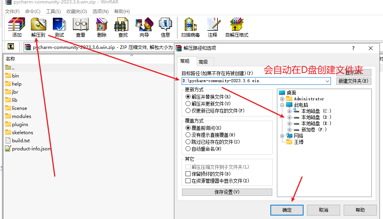Select the build.txt file
Screen dimensions: 383x219
pyautogui.click(x=18, y=140)
